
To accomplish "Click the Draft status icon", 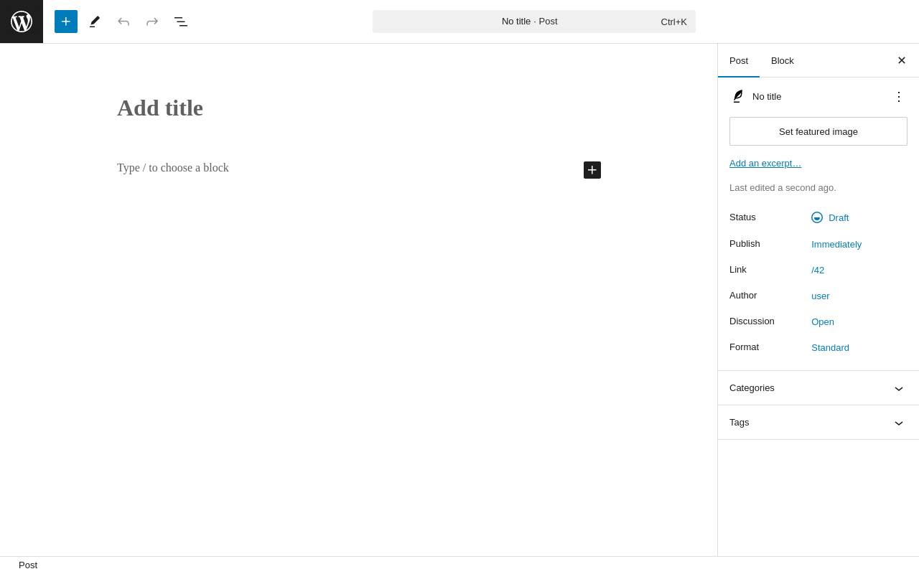I will [x=817, y=217].
